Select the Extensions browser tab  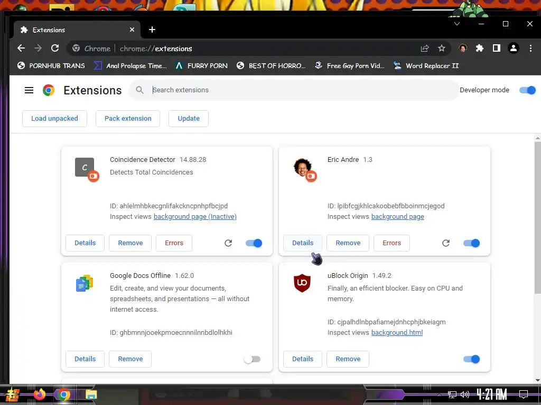77,30
